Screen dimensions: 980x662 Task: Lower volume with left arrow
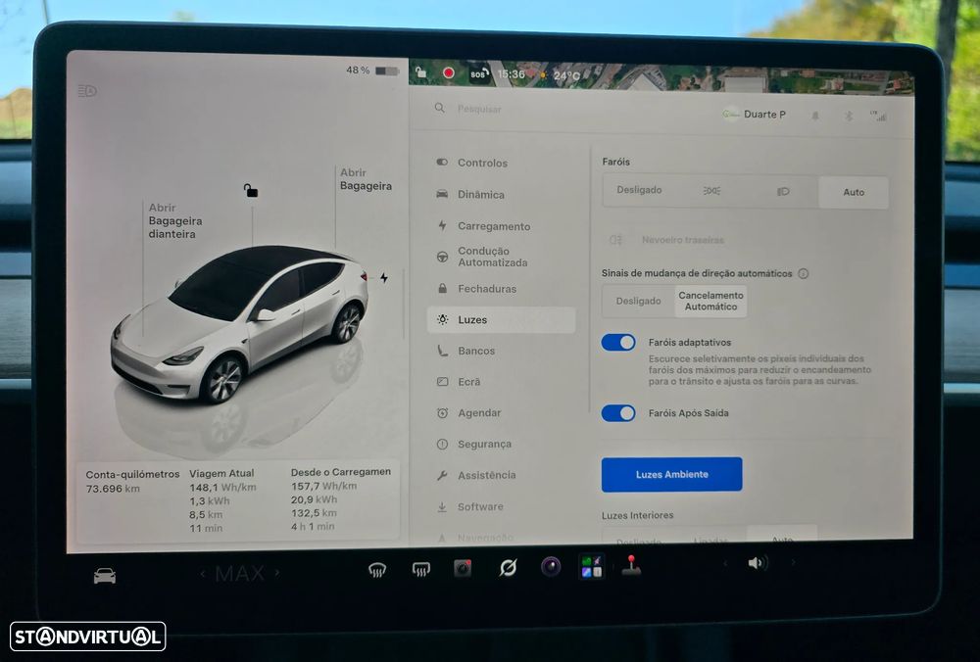coord(725,563)
